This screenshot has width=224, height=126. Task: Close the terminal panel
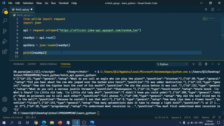(219, 64)
